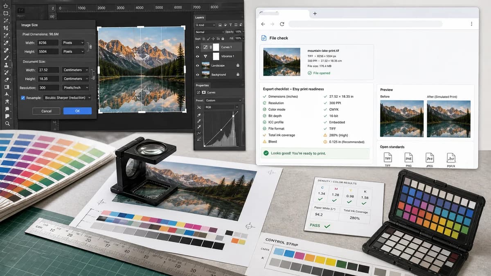491x276 pixels.
Task: Select the Rectangular Marquee tool in the toolbar
Action: 6,13
